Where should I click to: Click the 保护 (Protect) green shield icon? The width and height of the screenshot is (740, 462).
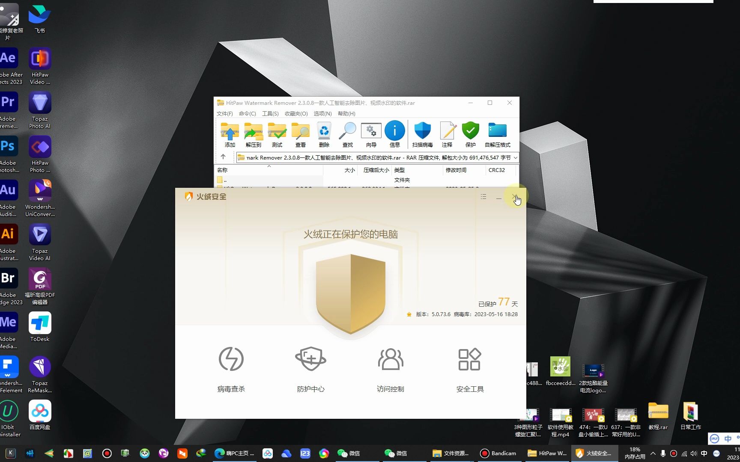(471, 134)
